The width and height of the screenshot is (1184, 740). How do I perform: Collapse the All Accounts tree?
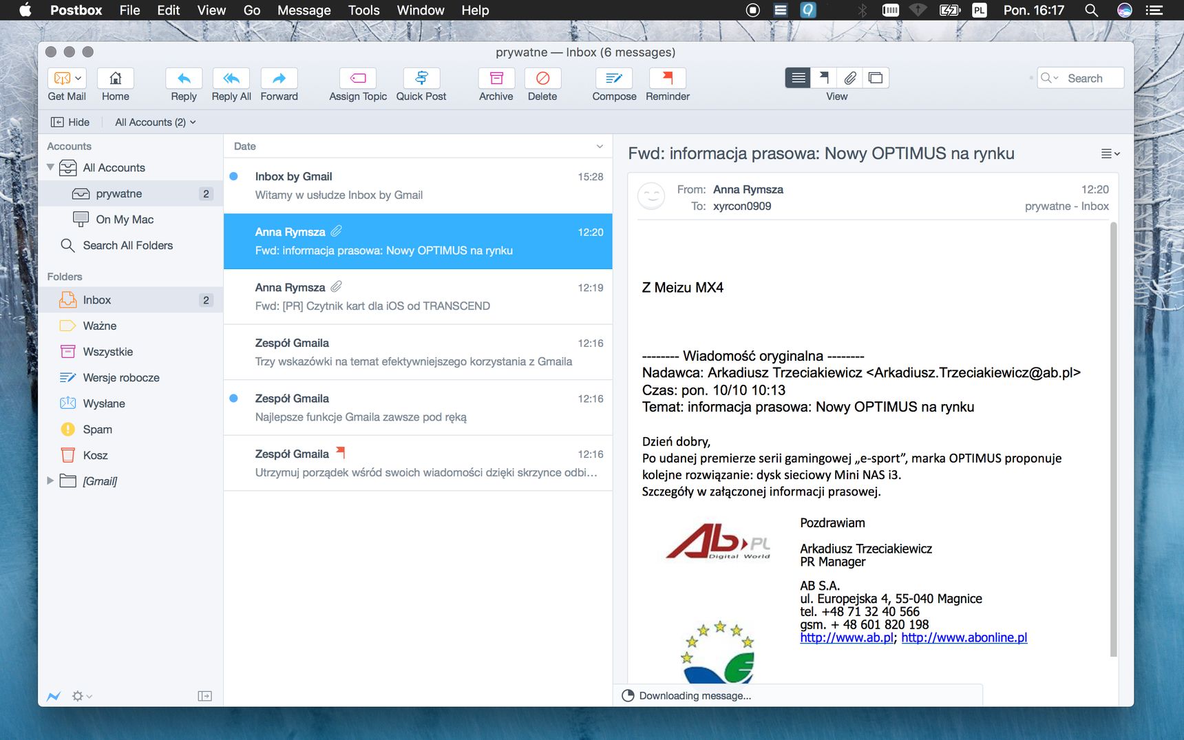point(50,167)
